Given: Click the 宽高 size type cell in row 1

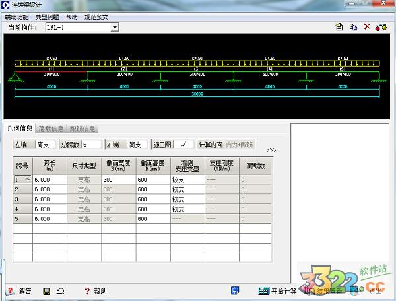Looking at the screenshot, I should pos(84,180).
